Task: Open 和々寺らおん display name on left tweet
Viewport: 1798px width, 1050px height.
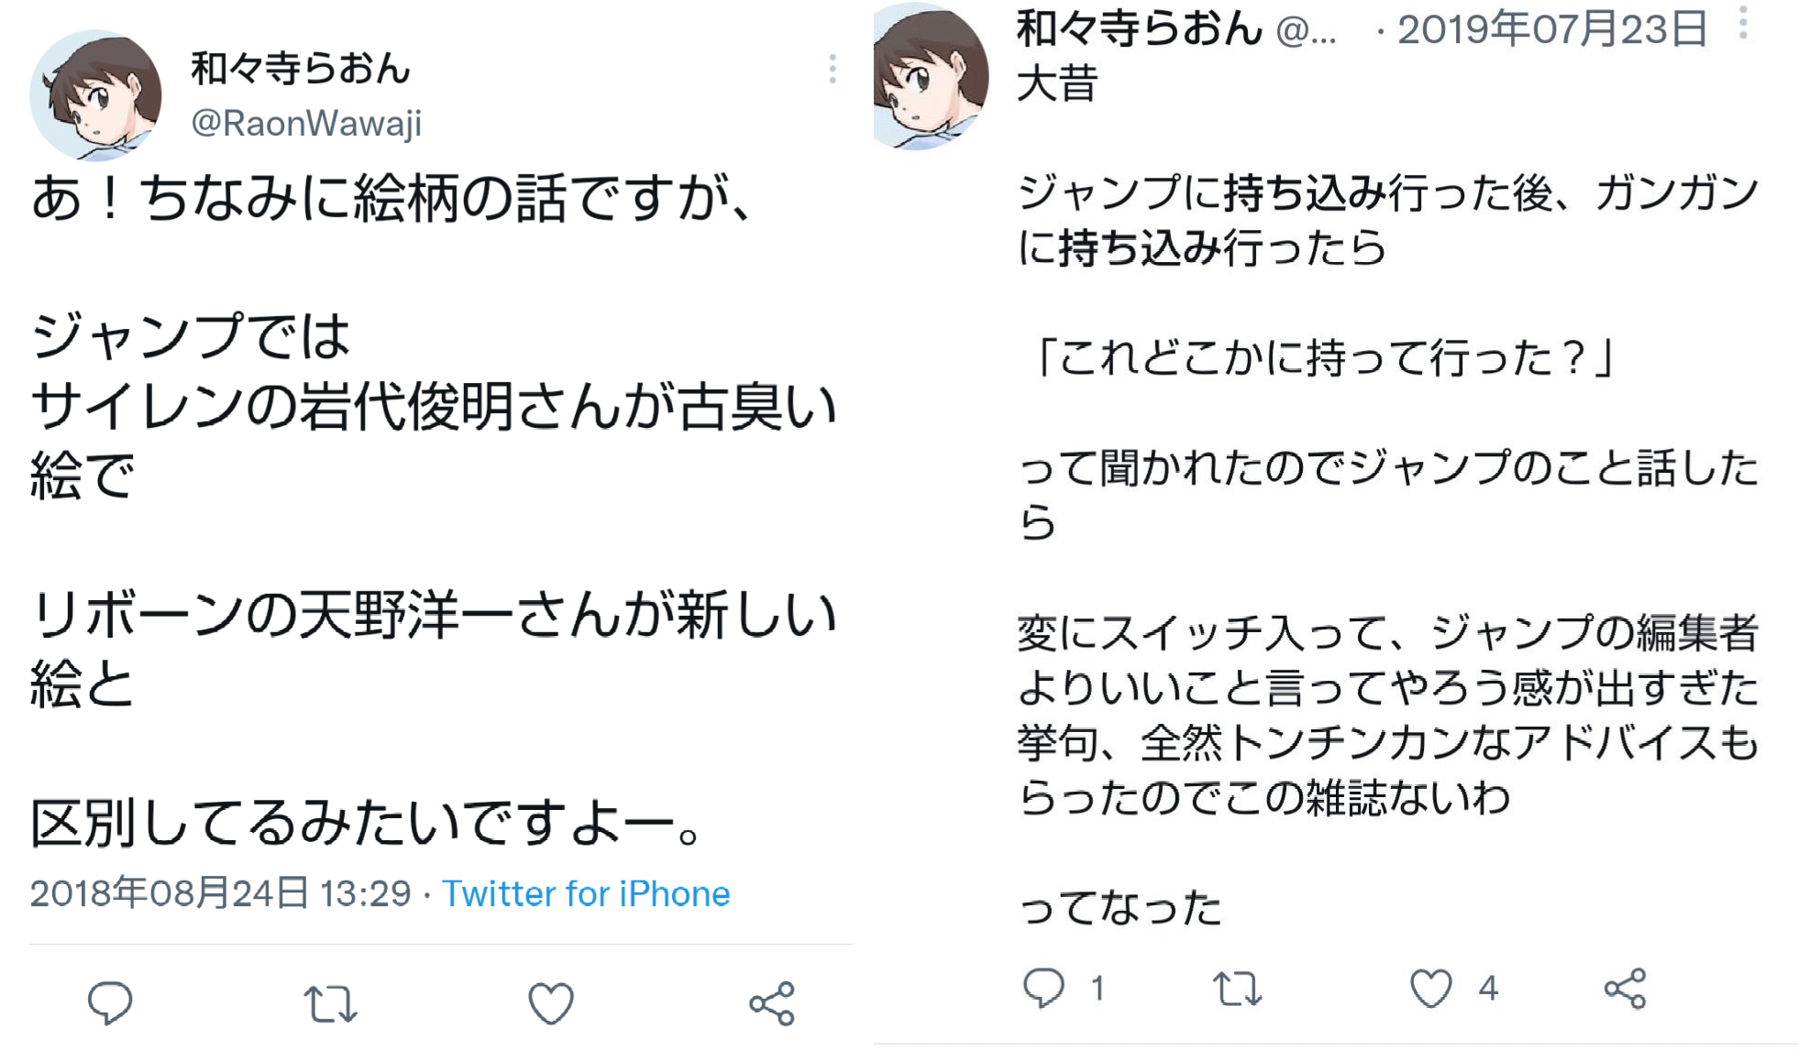Action: coord(301,69)
